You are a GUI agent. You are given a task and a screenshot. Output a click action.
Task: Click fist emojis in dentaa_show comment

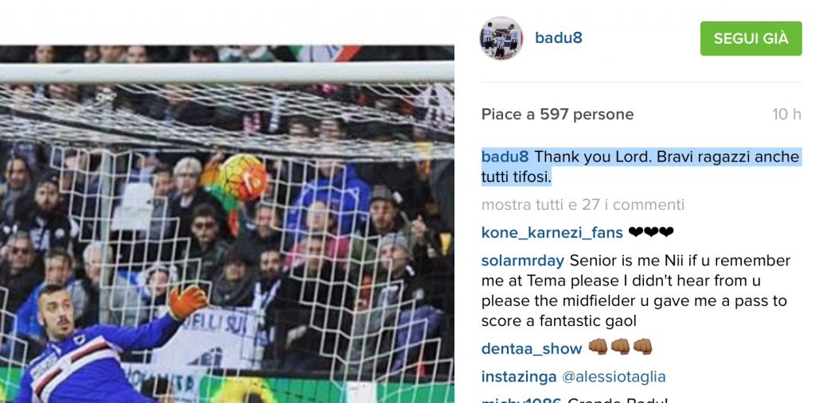click(620, 347)
